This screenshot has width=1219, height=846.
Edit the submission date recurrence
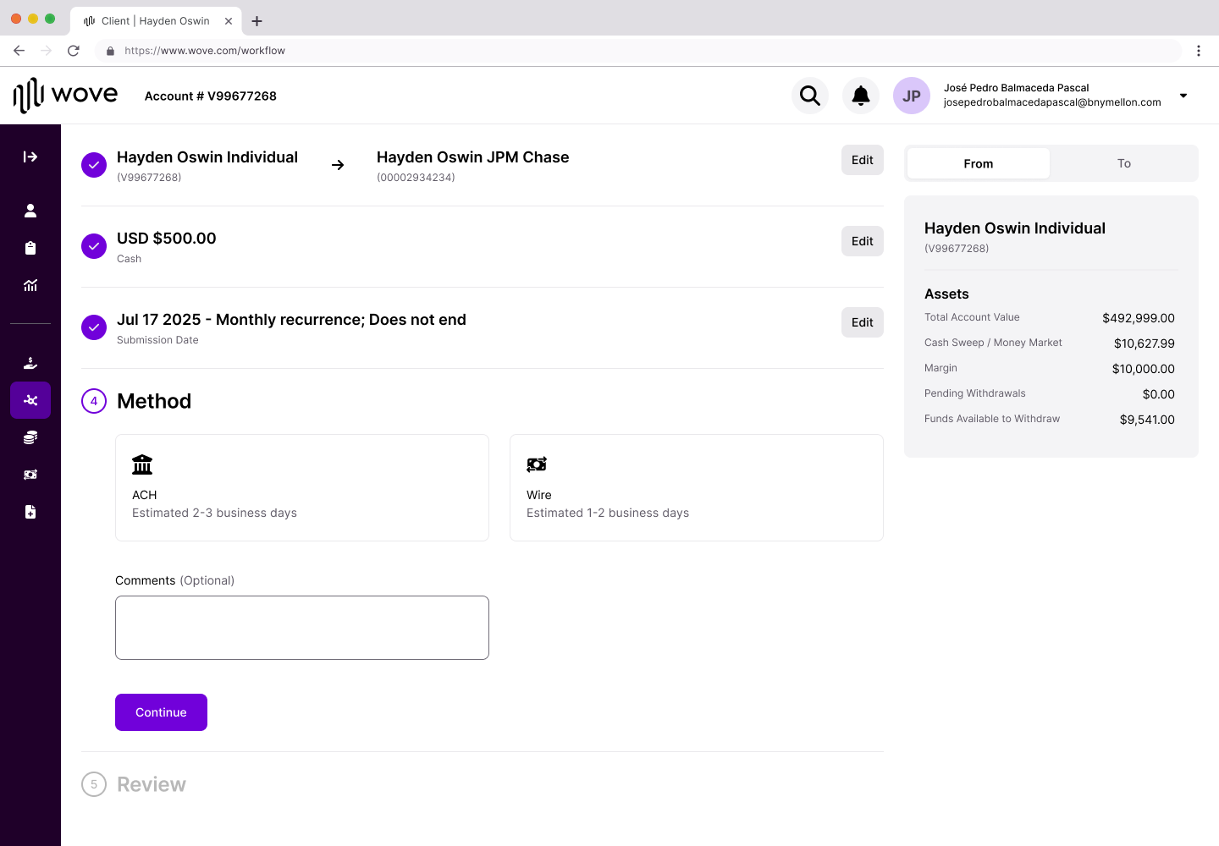(862, 322)
